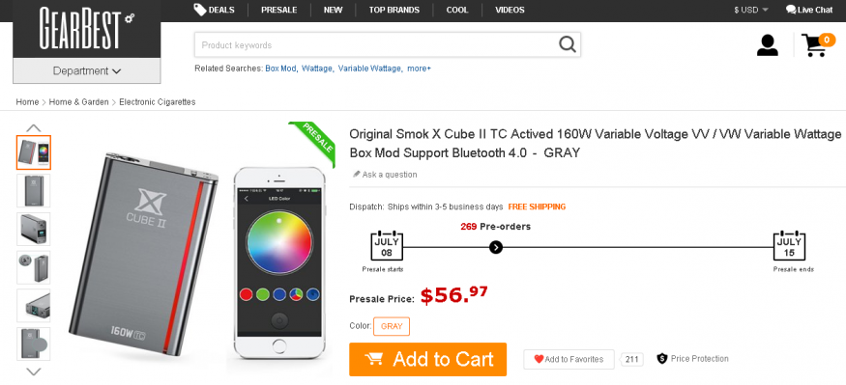Select the second product thumbnail

tap(34, 191)
